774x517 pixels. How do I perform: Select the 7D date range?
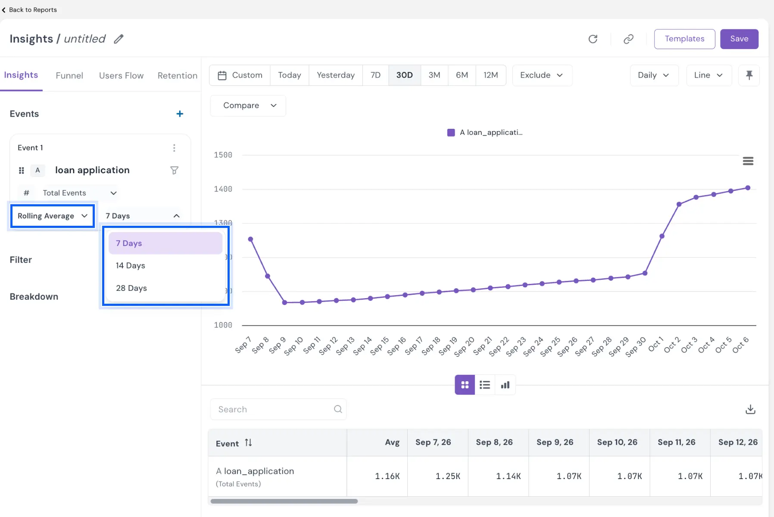pyautogui.click(x=375, y=75)
